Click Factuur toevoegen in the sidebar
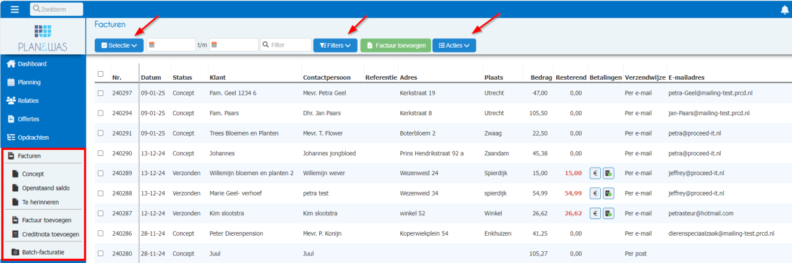The width and height of the screenshot is (792, 263). click(46, 220)
